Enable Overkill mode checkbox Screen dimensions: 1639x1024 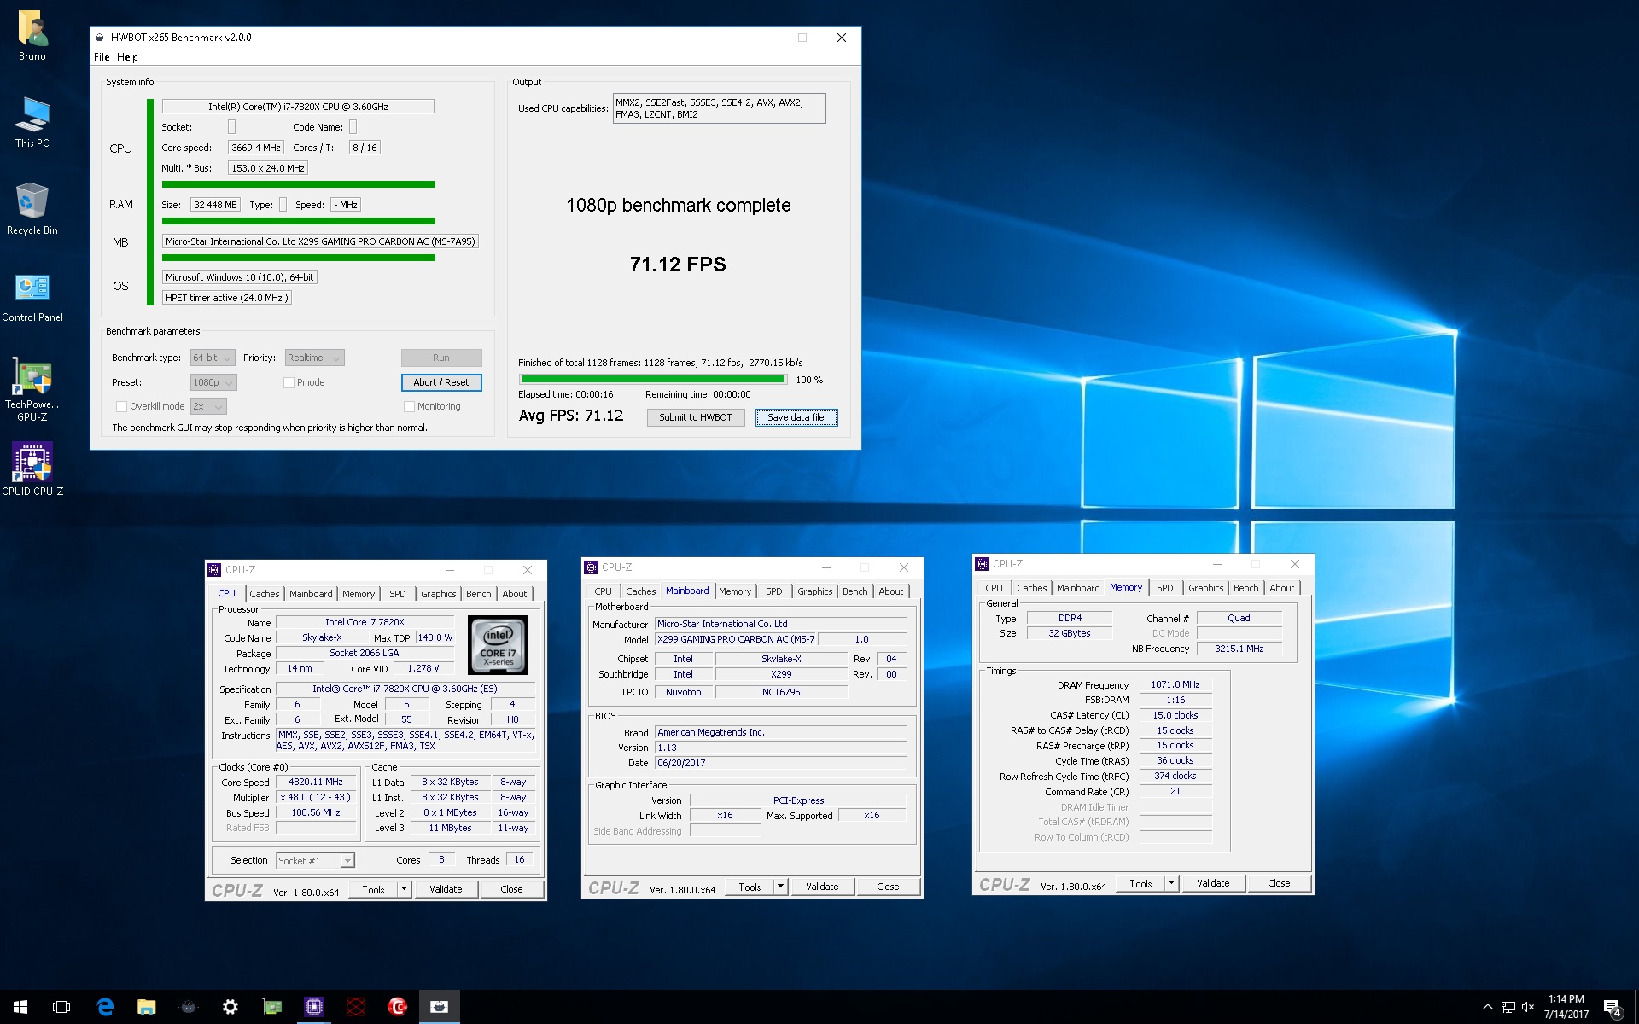[x=121, y=406]
